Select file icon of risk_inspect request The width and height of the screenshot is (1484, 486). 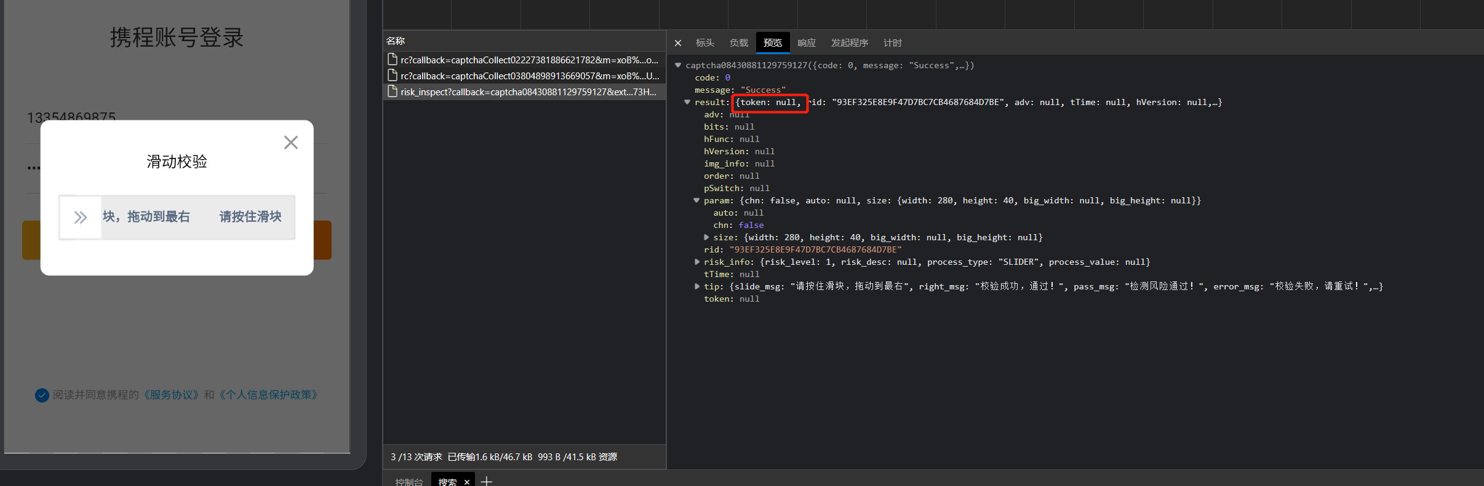[x=393, y=91]
